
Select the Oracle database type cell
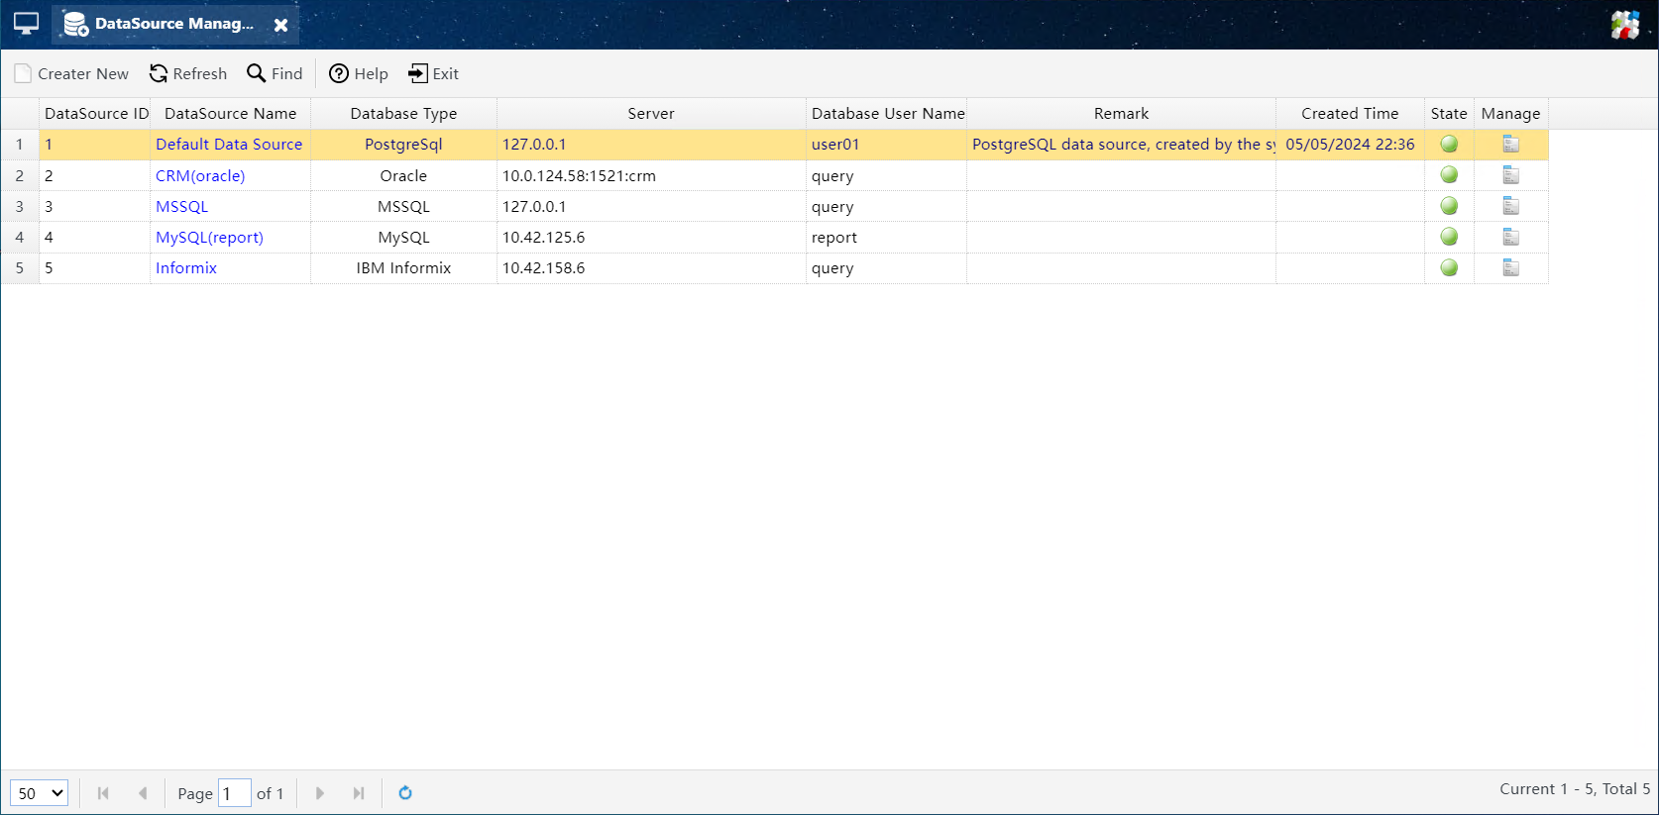(x=403, y=176)
